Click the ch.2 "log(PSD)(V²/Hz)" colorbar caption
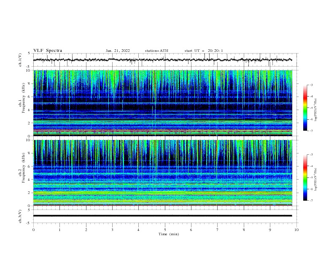 (316, 180)
